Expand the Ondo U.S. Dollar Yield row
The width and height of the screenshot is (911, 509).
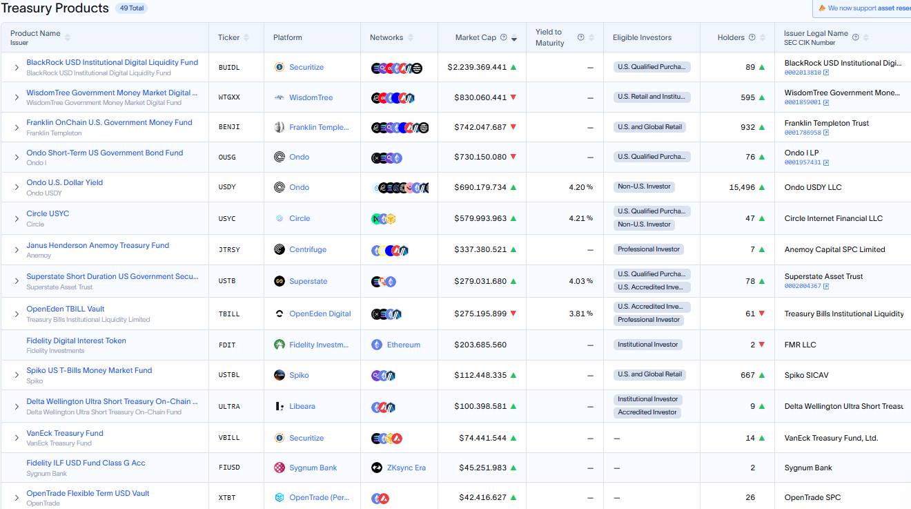point(17,187)
